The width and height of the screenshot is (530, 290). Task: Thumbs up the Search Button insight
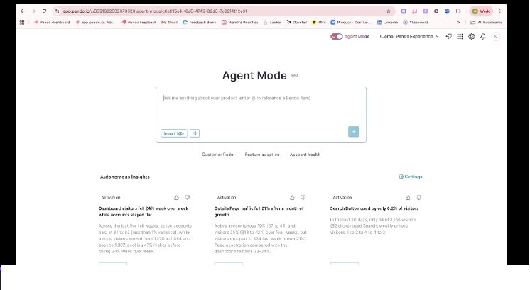point(408,198)
